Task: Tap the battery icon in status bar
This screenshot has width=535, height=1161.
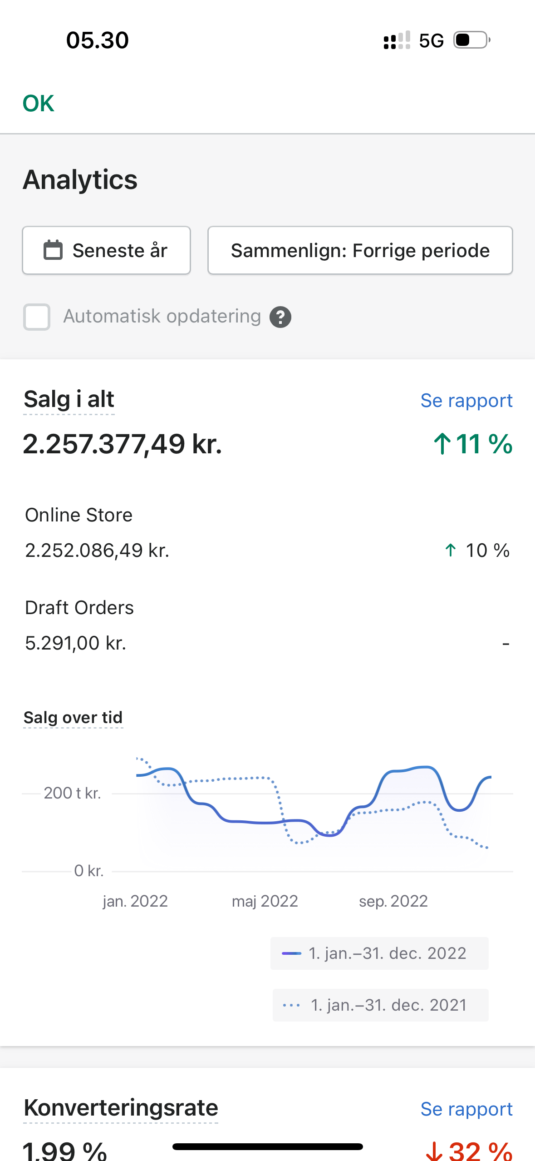Action: 471,40
